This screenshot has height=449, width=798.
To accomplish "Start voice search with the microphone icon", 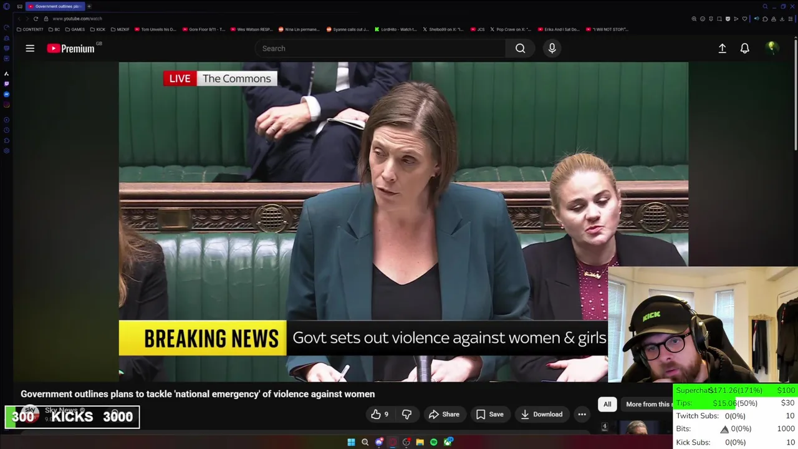I will coord(552,48).
